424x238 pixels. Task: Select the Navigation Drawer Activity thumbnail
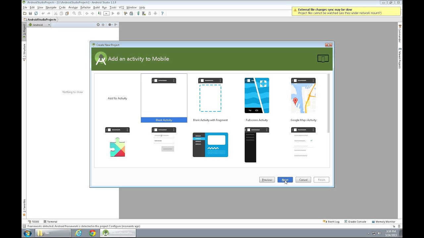(x=257, y=145)
